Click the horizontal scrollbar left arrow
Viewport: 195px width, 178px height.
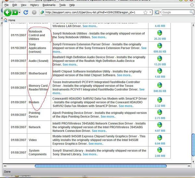tap(5, 166)
